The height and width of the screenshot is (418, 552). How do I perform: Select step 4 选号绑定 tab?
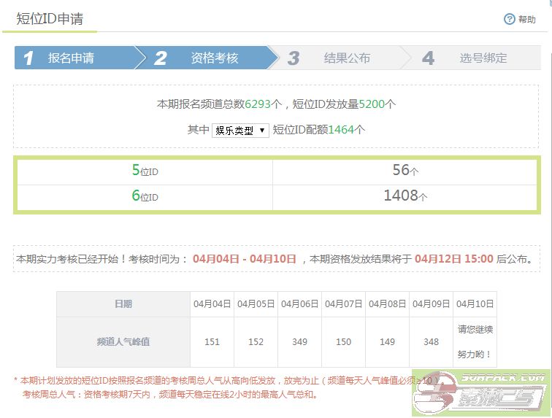[x=472, y=58]
